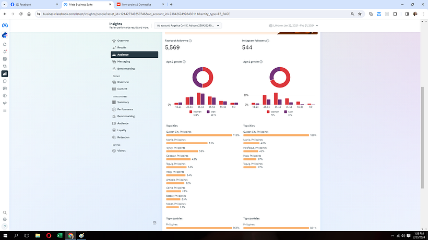Open the browser Extensions puzzle icon
The width and height of the screenshot is (428, 240).
[x=395, y=14]
